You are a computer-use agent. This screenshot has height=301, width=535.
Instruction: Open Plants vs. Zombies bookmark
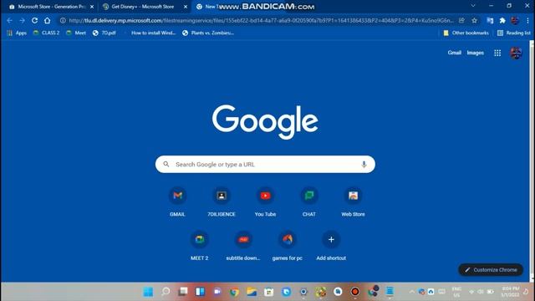[x=208, y=33]
